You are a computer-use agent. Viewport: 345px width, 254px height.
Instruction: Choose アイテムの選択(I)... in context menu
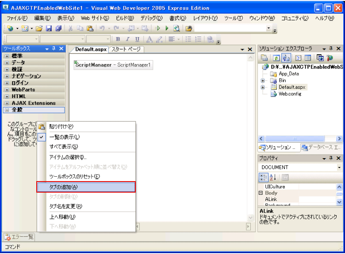(86, 157)
